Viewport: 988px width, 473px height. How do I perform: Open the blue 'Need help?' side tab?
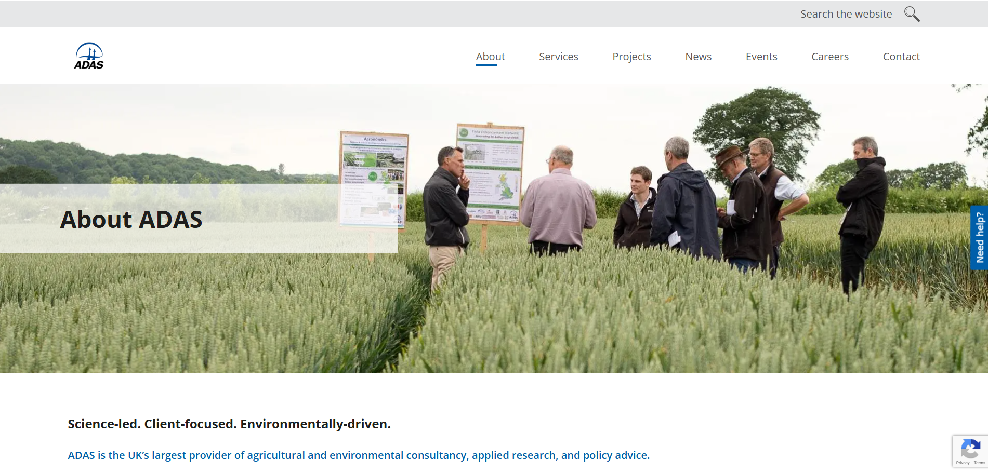click(x=979, y=238)
